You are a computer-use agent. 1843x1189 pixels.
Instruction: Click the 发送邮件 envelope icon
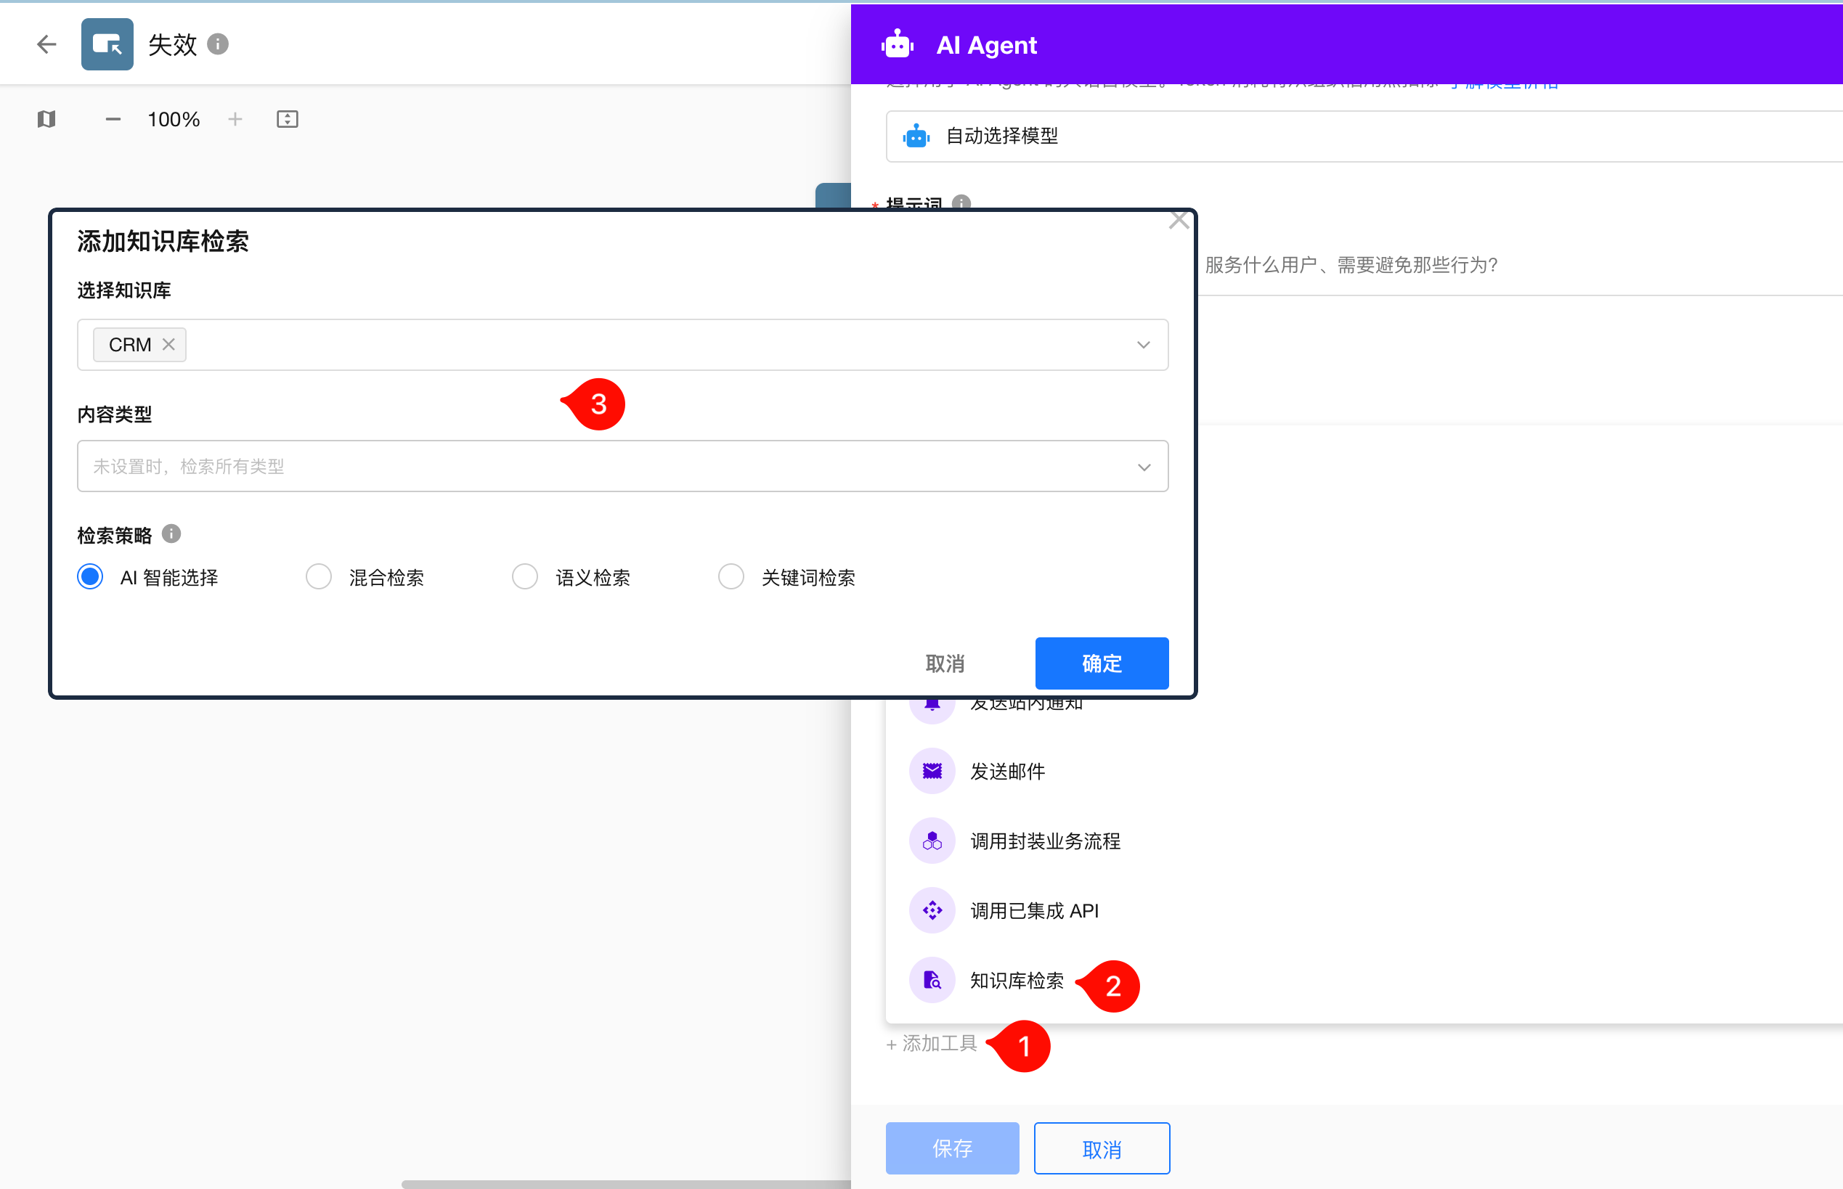click(x=932, y=771)
